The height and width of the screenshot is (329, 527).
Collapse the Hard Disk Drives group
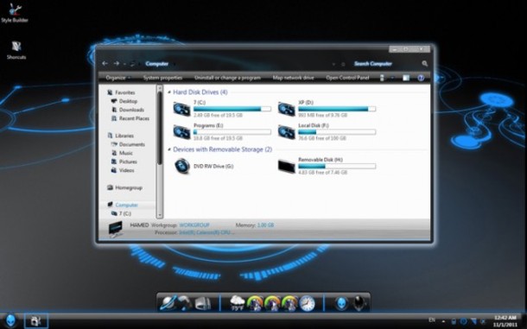click(x=169, y=92)
